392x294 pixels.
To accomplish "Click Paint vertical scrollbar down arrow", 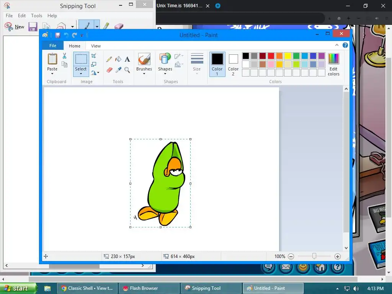I will tap(346, 248).
